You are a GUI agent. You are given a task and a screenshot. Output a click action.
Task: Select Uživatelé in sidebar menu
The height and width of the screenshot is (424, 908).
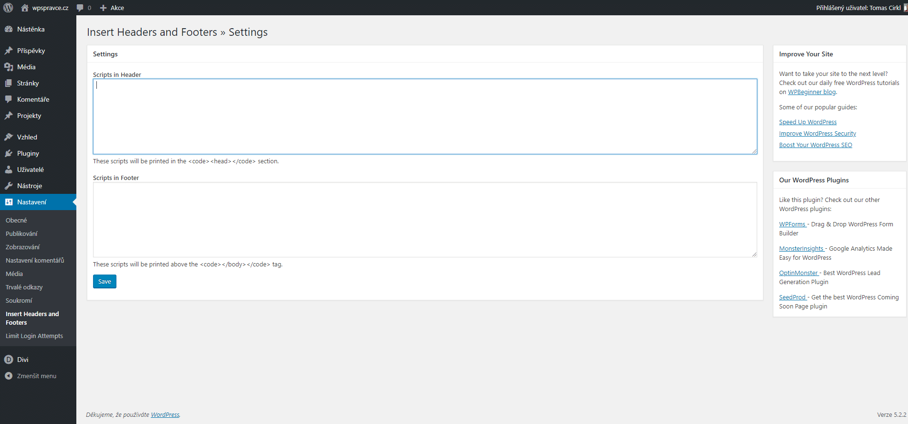click(31, 170)
